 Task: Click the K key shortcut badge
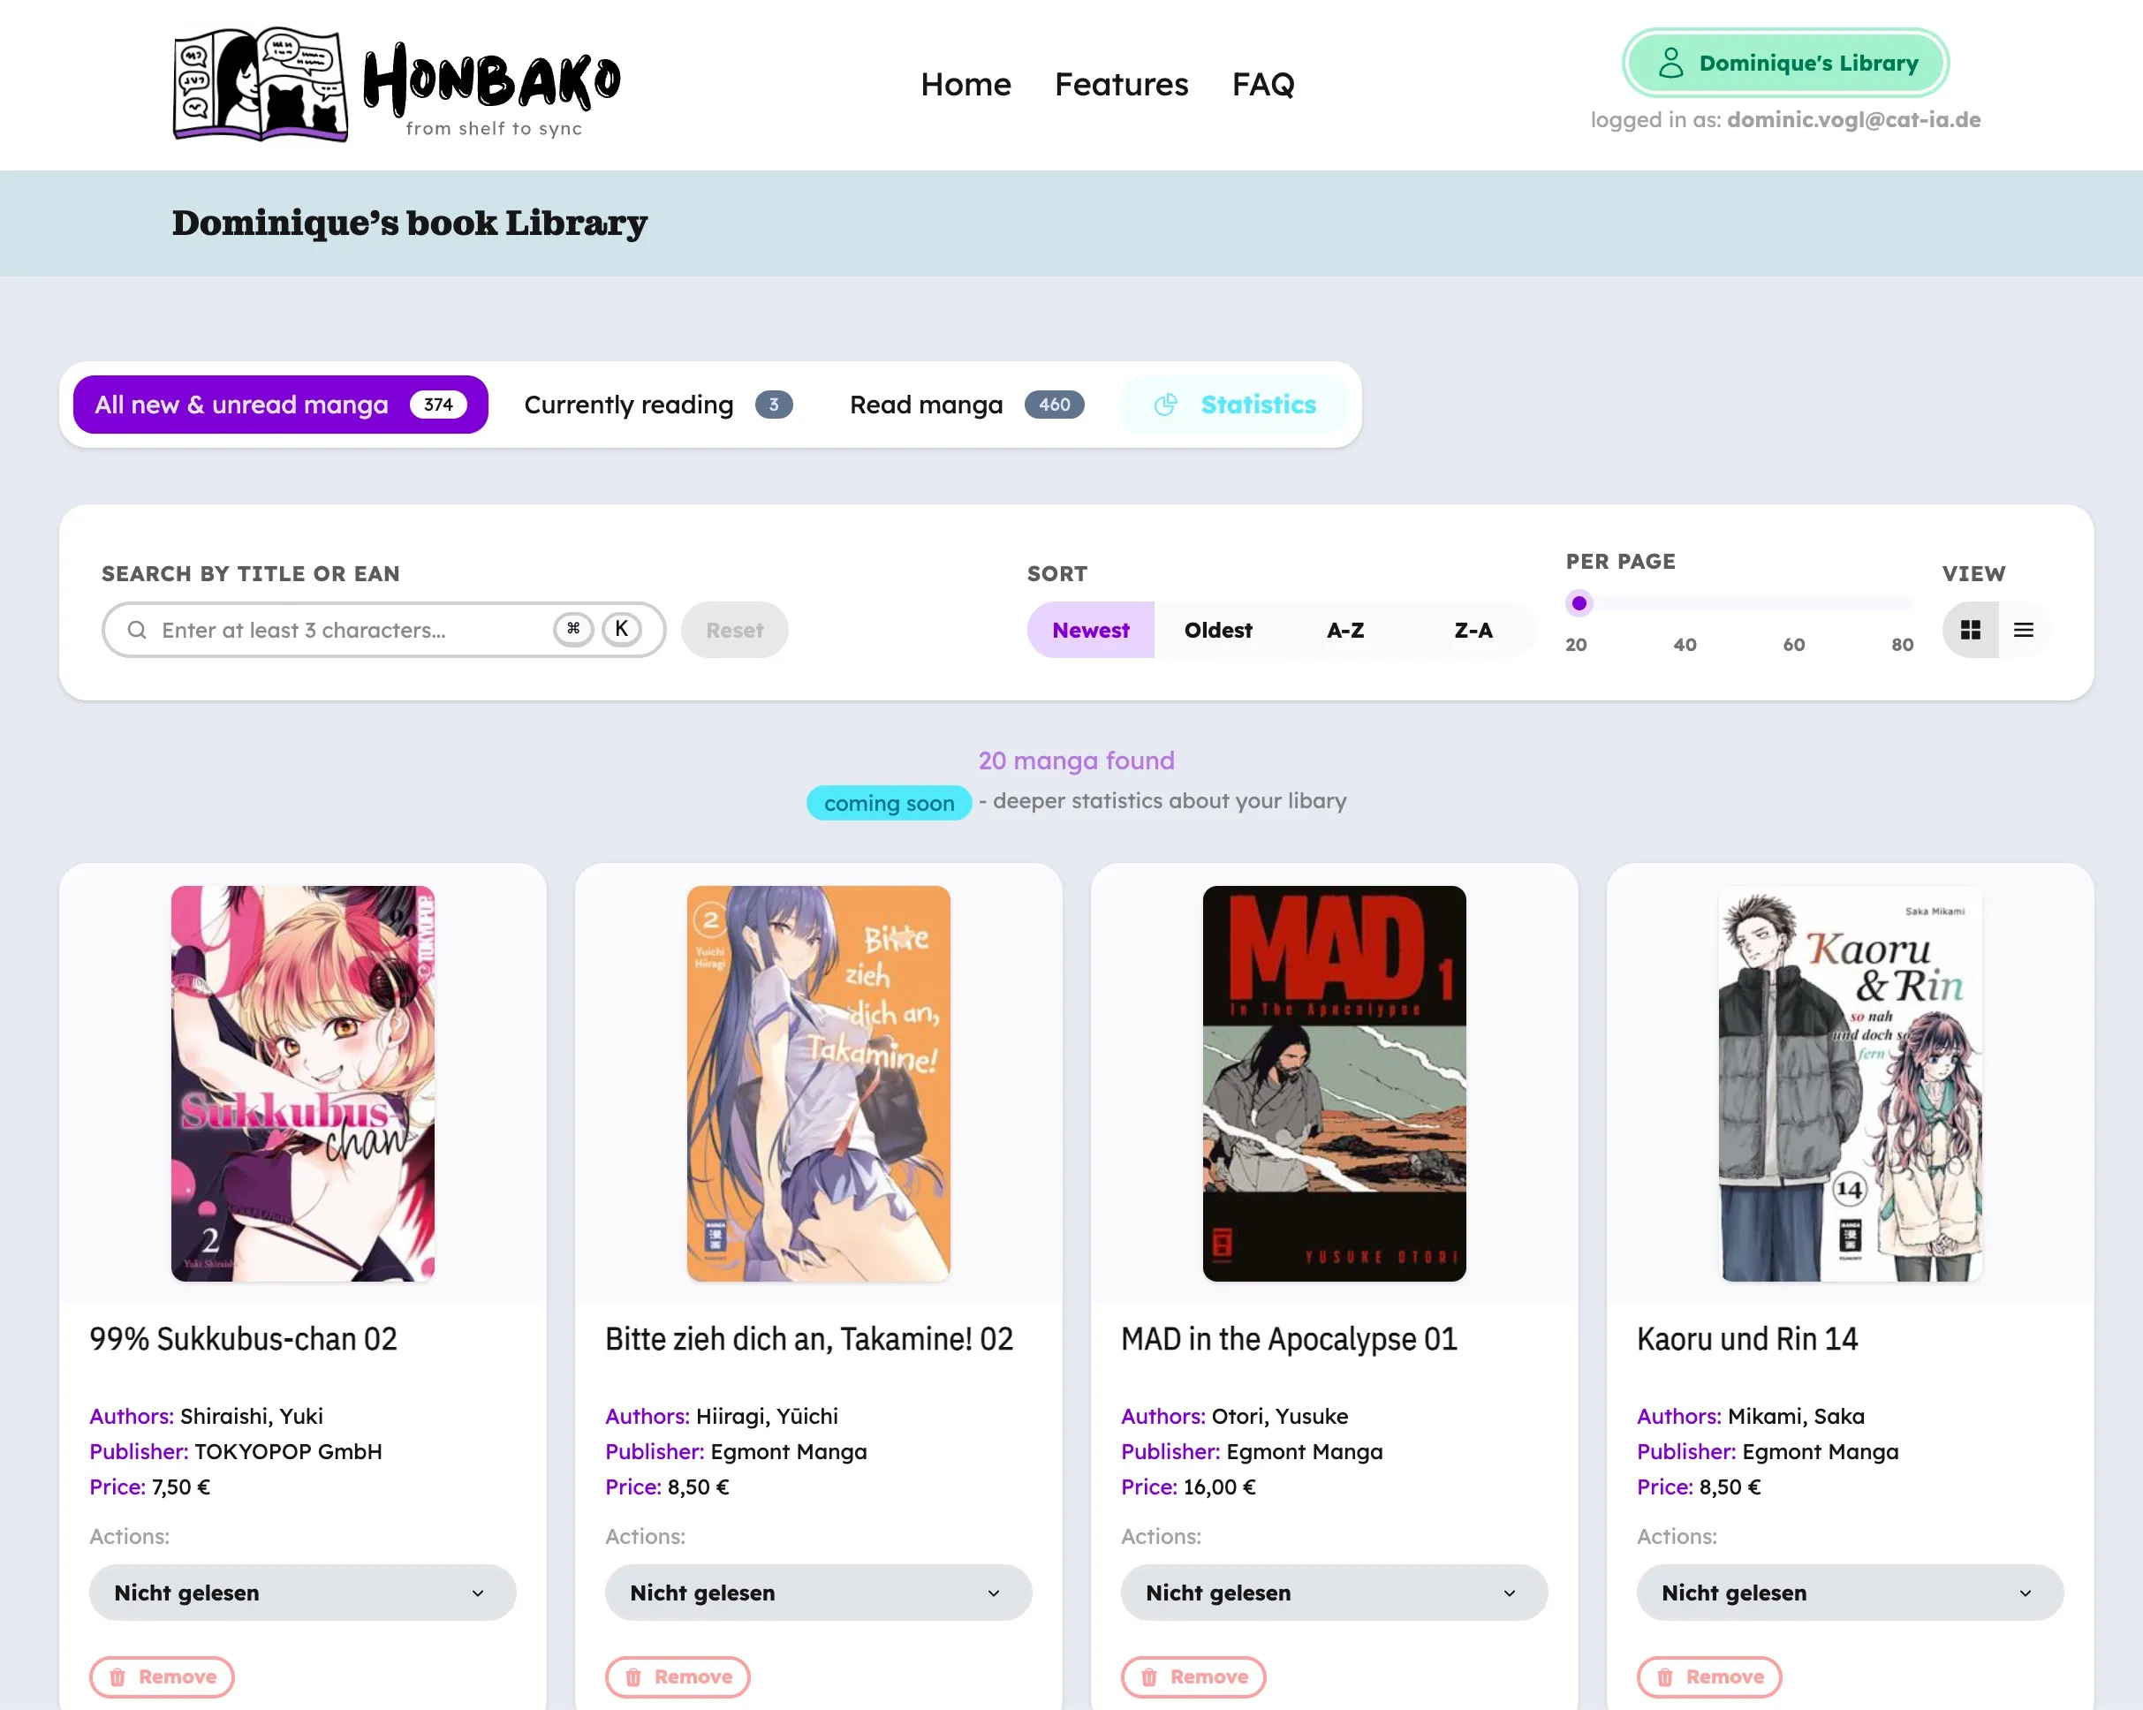coord(621,629)
